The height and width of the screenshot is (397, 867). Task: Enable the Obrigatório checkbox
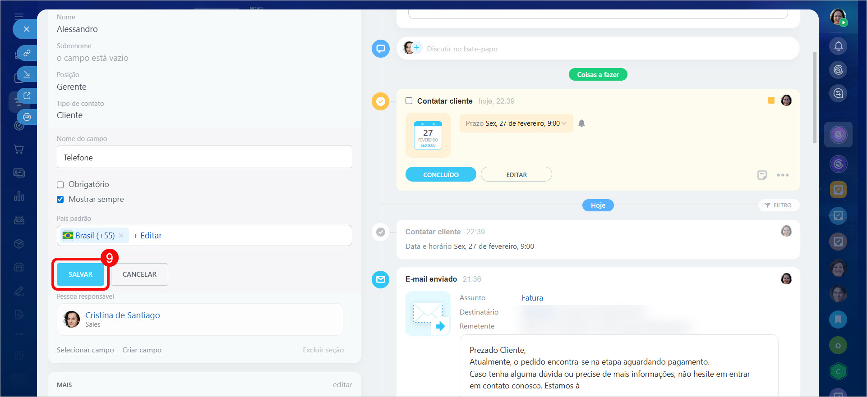(60, 185)
